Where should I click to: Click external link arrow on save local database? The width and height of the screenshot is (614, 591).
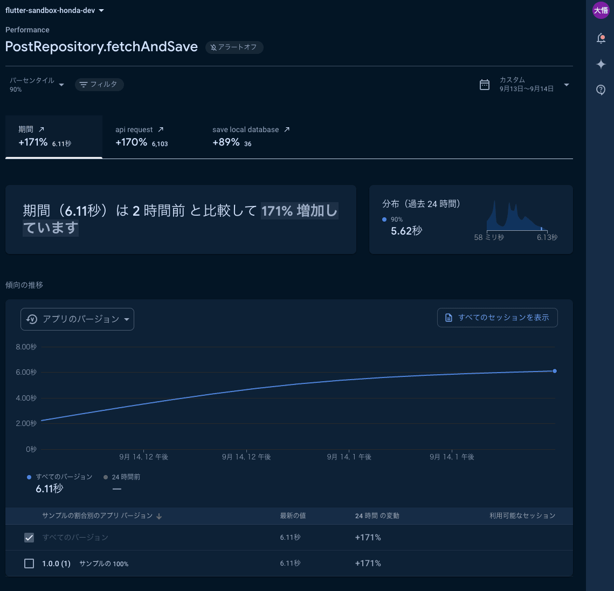(286, 129)
